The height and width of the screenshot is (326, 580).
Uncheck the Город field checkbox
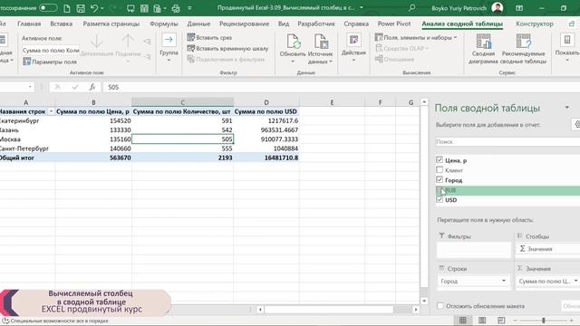(440, 179)
